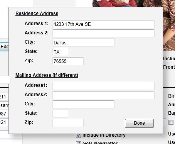Click the background field ending in 211
Viewport: 175px width, 144px height.
coord(4,97)
